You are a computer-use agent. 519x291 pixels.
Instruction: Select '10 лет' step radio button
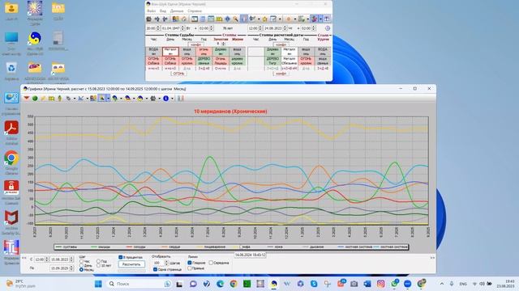tap(98, 265)
